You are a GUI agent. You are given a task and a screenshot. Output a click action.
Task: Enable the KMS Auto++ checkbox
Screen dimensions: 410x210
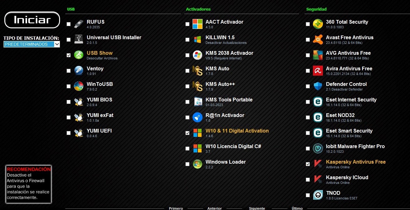(187, 86)
